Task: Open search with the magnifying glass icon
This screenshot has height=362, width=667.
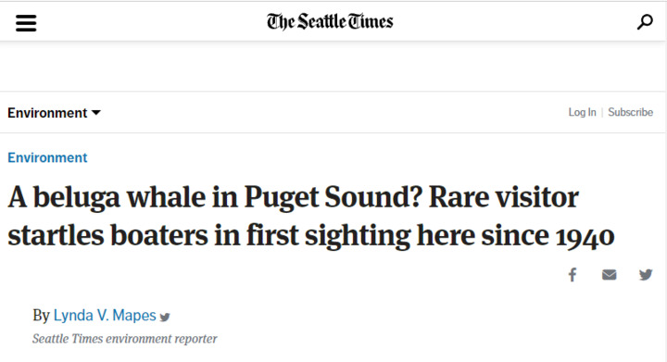Action: (x=645, y=21)
